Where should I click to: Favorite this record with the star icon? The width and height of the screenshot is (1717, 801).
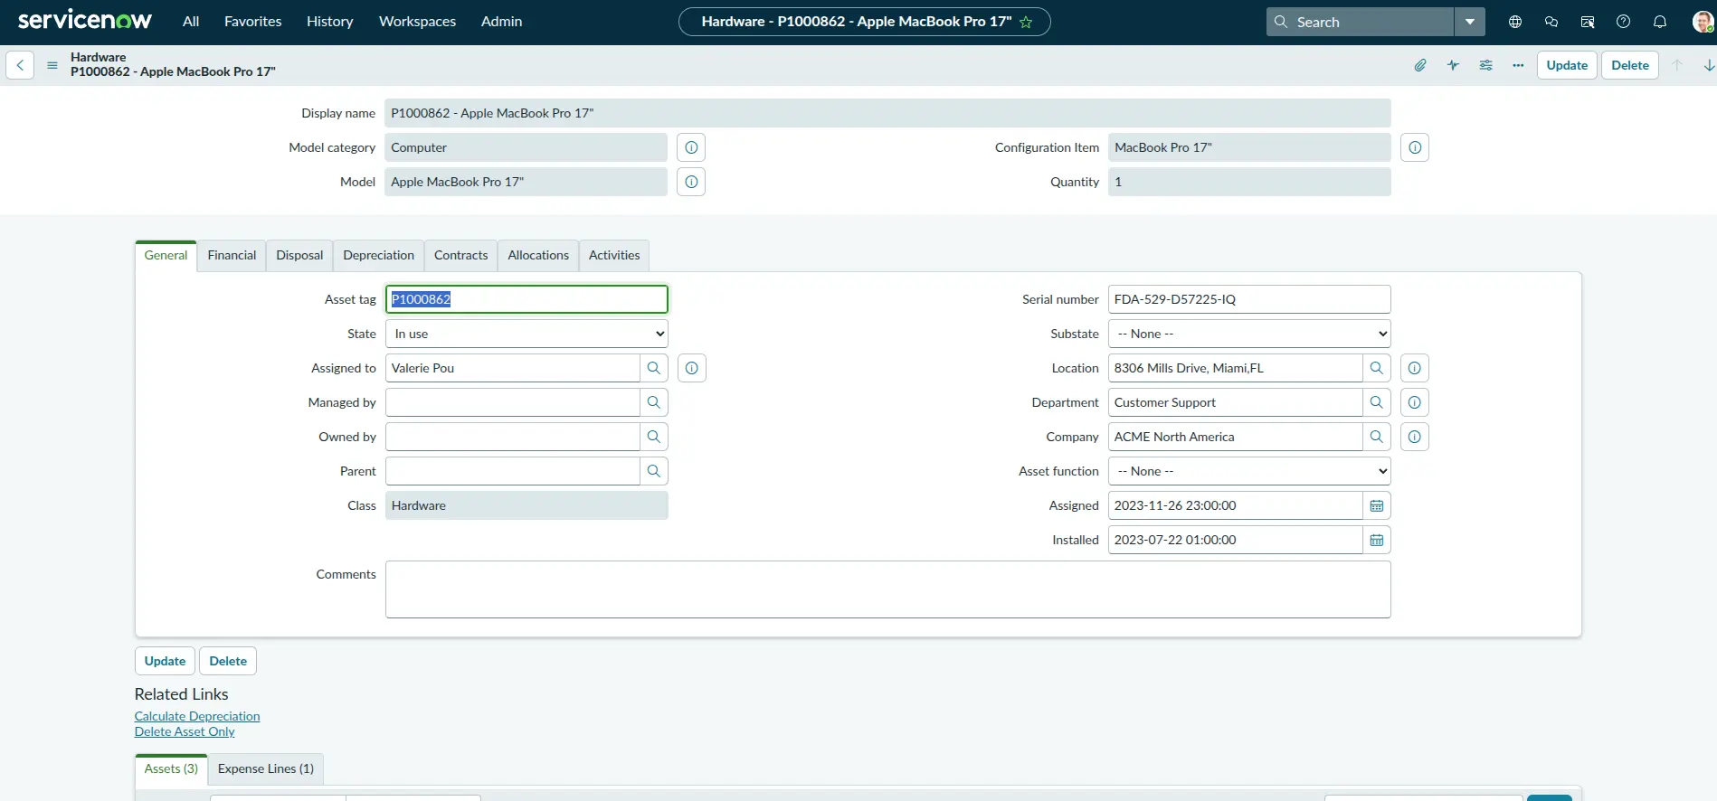click(x=1026, y=22)
